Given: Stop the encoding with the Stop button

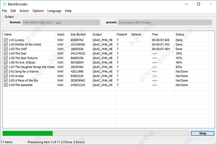Looking at the screenshot, I should (203, 133).
